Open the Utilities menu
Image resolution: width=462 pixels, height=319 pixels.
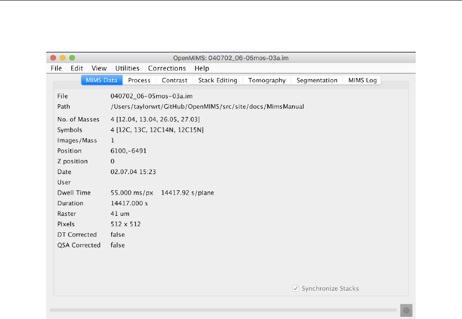click(x=127, y=68)
